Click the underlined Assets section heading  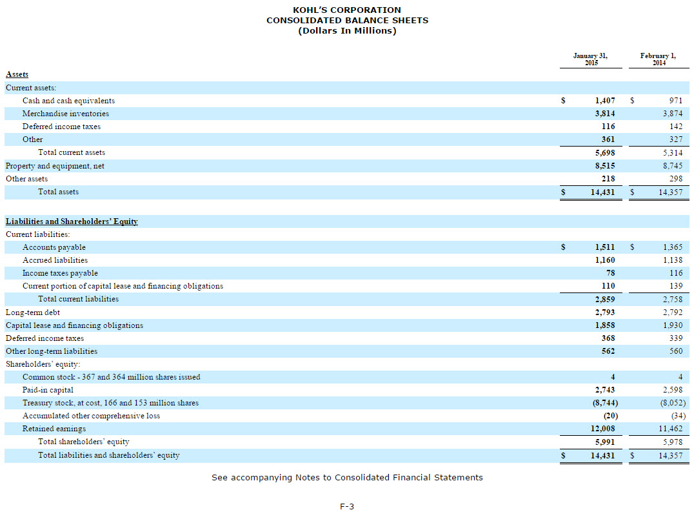pos(17,74)
